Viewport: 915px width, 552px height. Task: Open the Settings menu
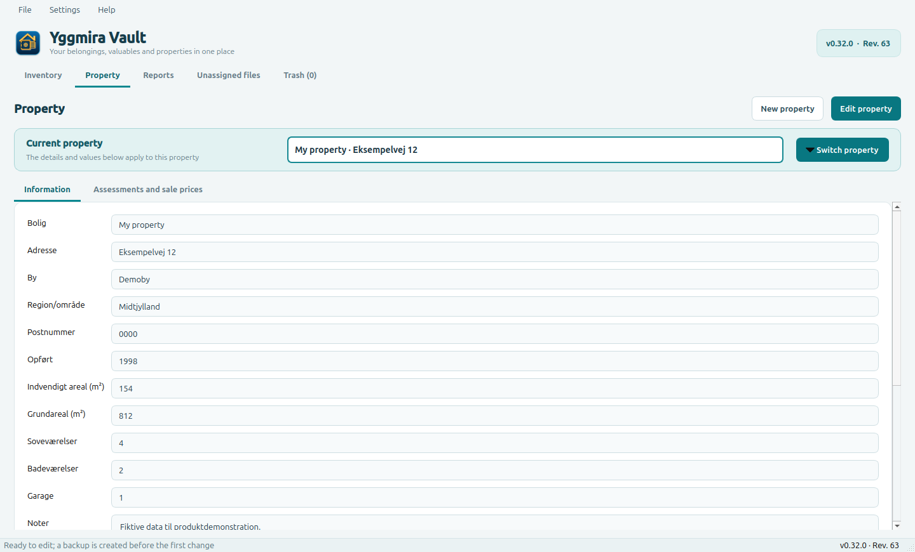(x=65, y=10)
